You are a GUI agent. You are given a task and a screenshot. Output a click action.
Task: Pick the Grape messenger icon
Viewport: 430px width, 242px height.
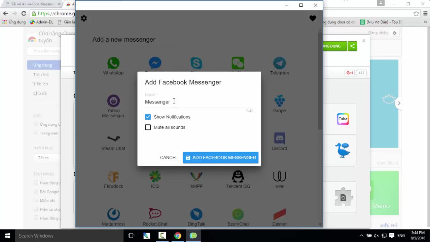(x=279, y=101)
